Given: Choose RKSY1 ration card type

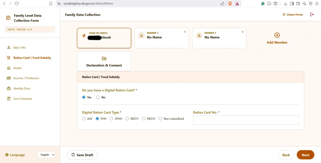Looking at the screenshot, I should pyautogui.click(x=127, y=119).
